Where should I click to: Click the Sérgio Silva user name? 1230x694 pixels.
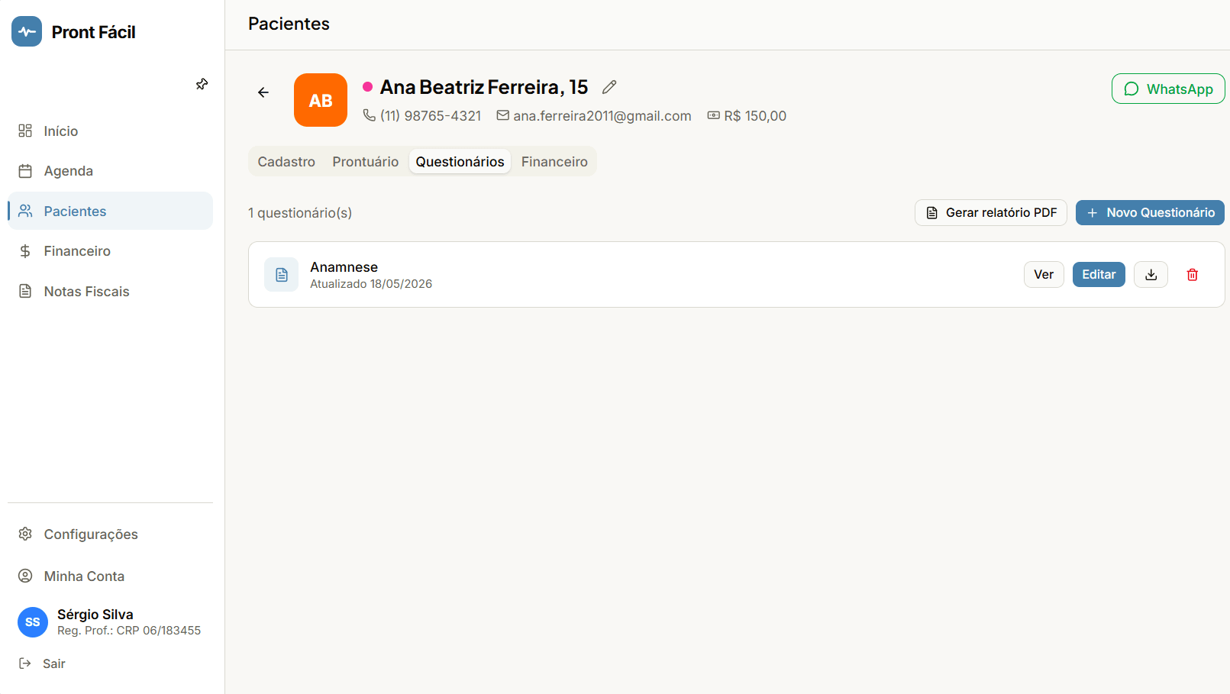pyautogui.click(x=95, y=615)
